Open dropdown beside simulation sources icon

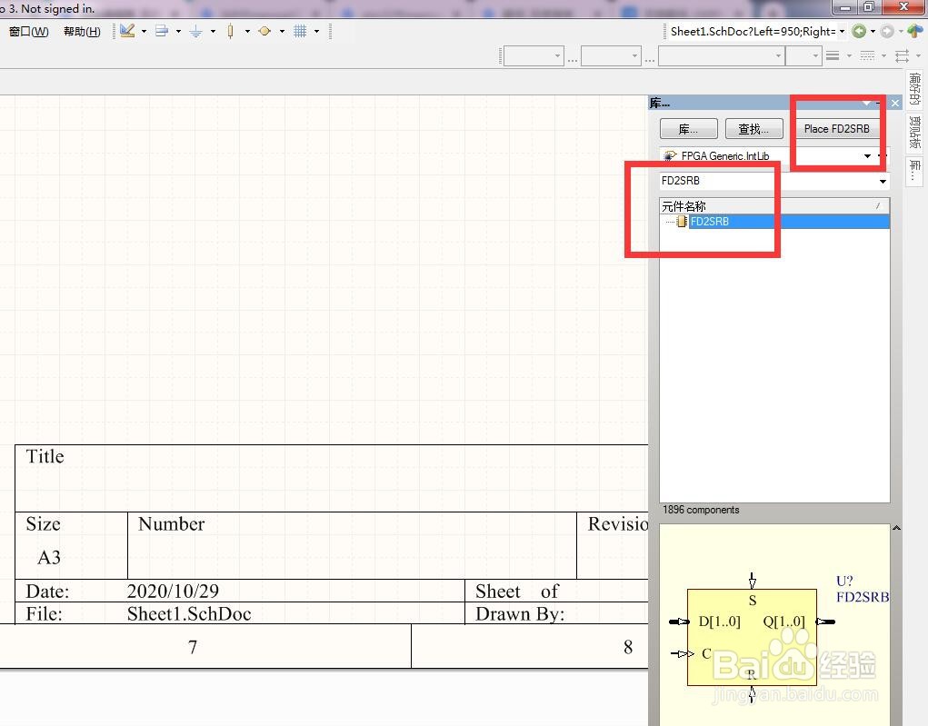click(x=282, y=32)
